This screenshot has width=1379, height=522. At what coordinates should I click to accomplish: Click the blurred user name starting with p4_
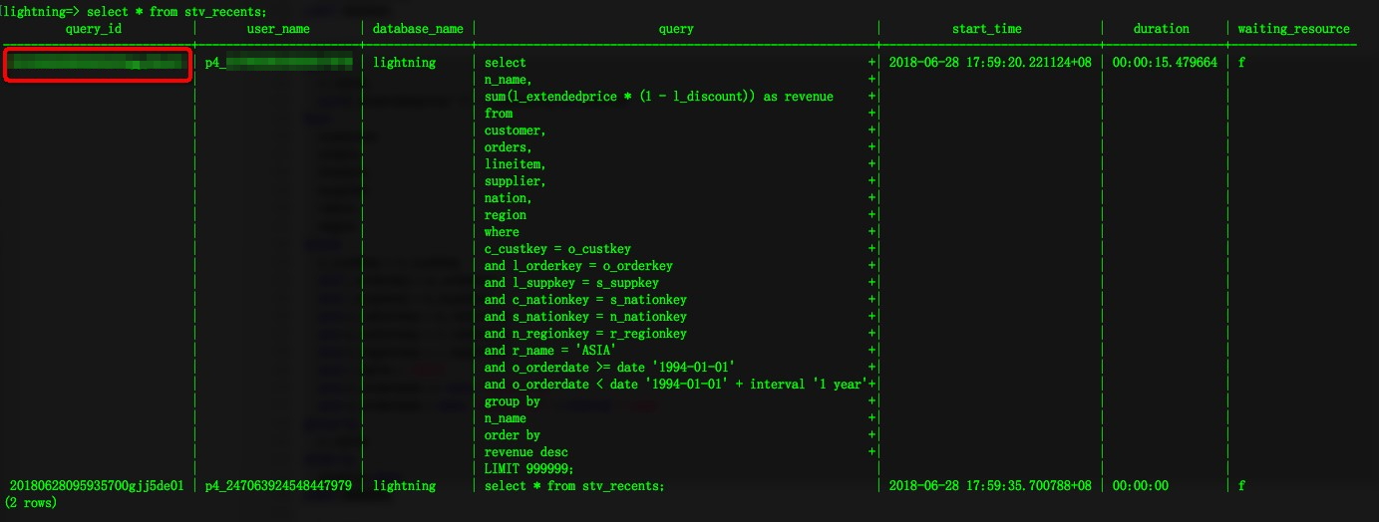[278, 63]
